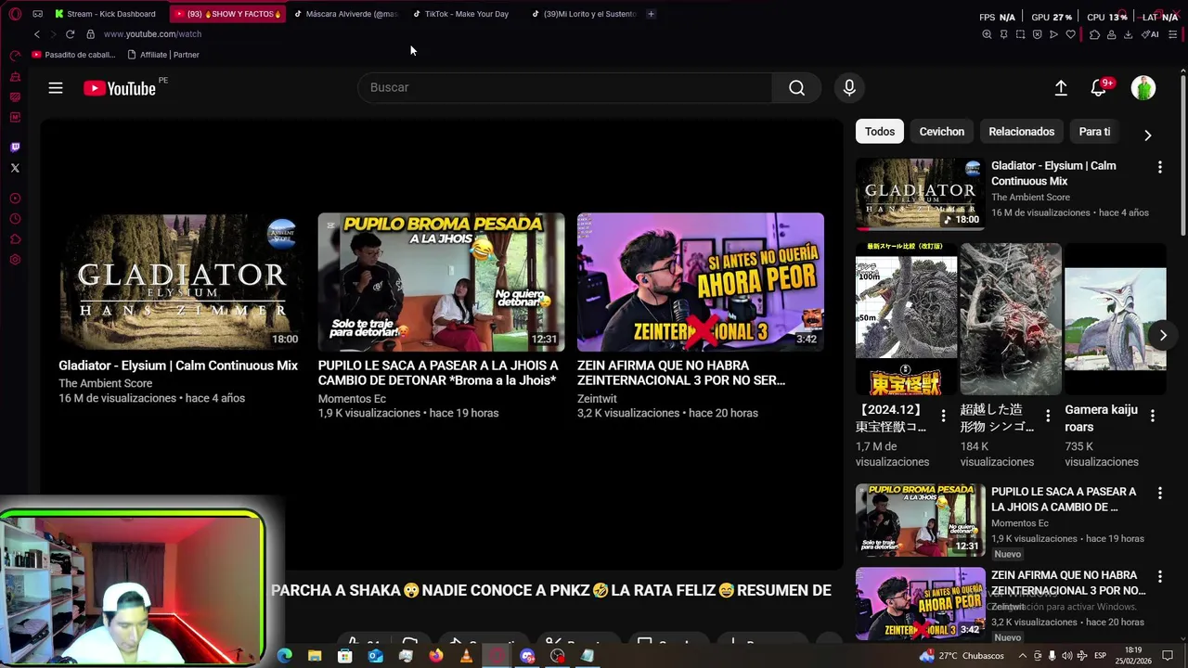Expand filter chips with the right chevron
The width and height of the screenshot is (1188, 668).
[x=1148, y=135]
